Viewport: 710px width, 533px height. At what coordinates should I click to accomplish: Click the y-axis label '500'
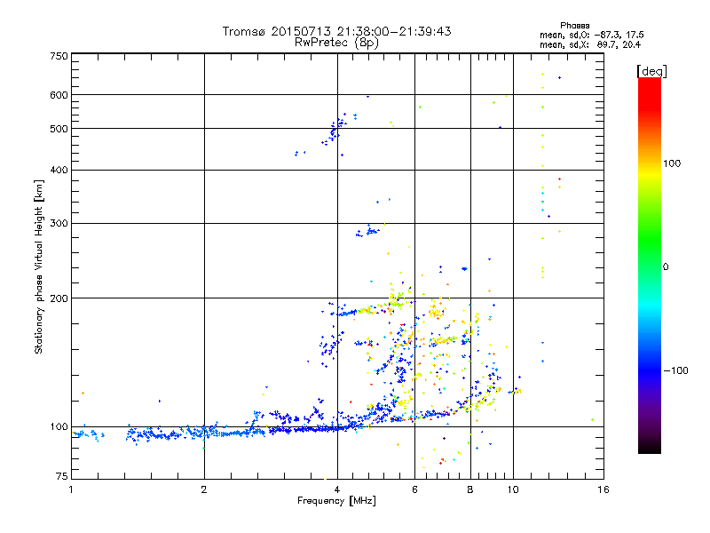click(59, 129)
